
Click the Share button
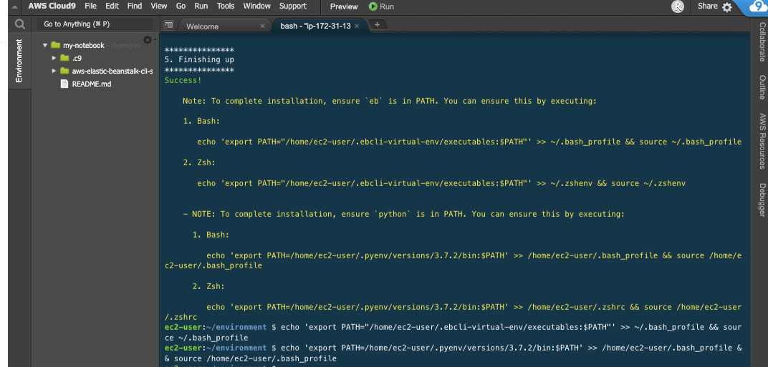[x=708, y=6]
